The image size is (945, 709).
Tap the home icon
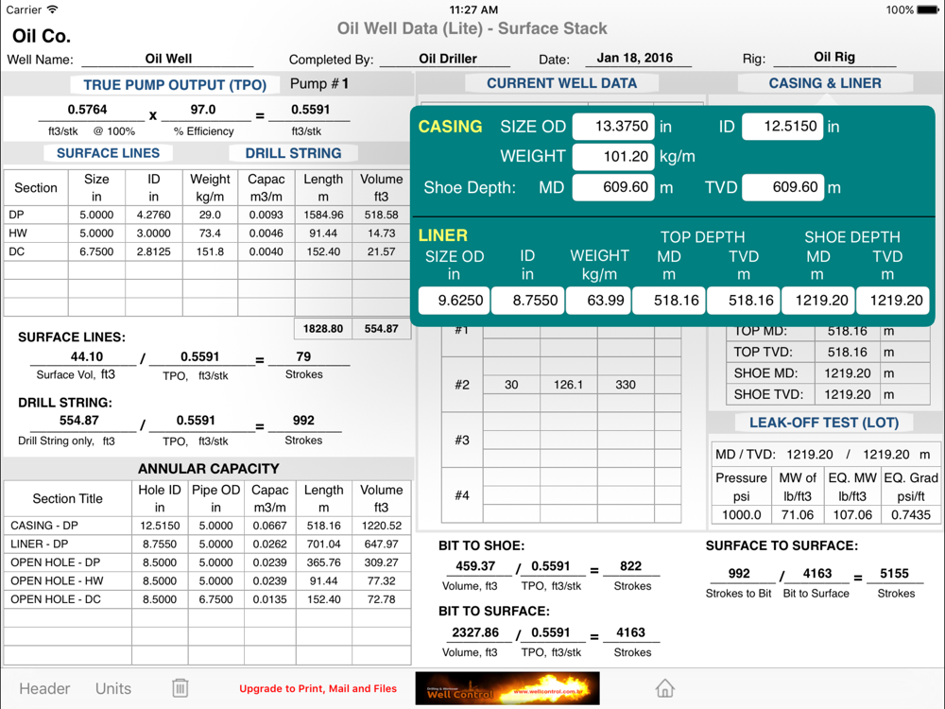pyautogui.click(x=665, y=688)
